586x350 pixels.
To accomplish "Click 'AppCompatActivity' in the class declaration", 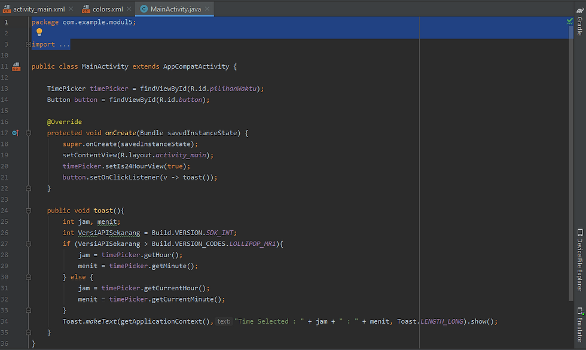I will pyautogui.click(x=196, y=66).
